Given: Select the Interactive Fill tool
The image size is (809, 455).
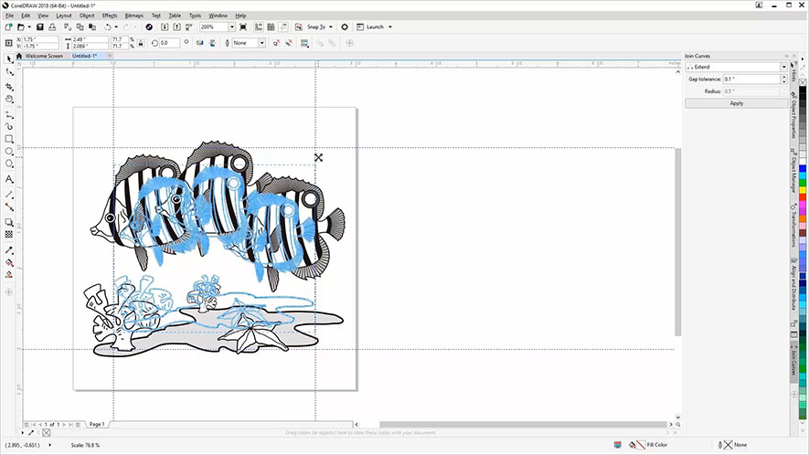Looking at the screenshot, I should click(x=9, y=262).
